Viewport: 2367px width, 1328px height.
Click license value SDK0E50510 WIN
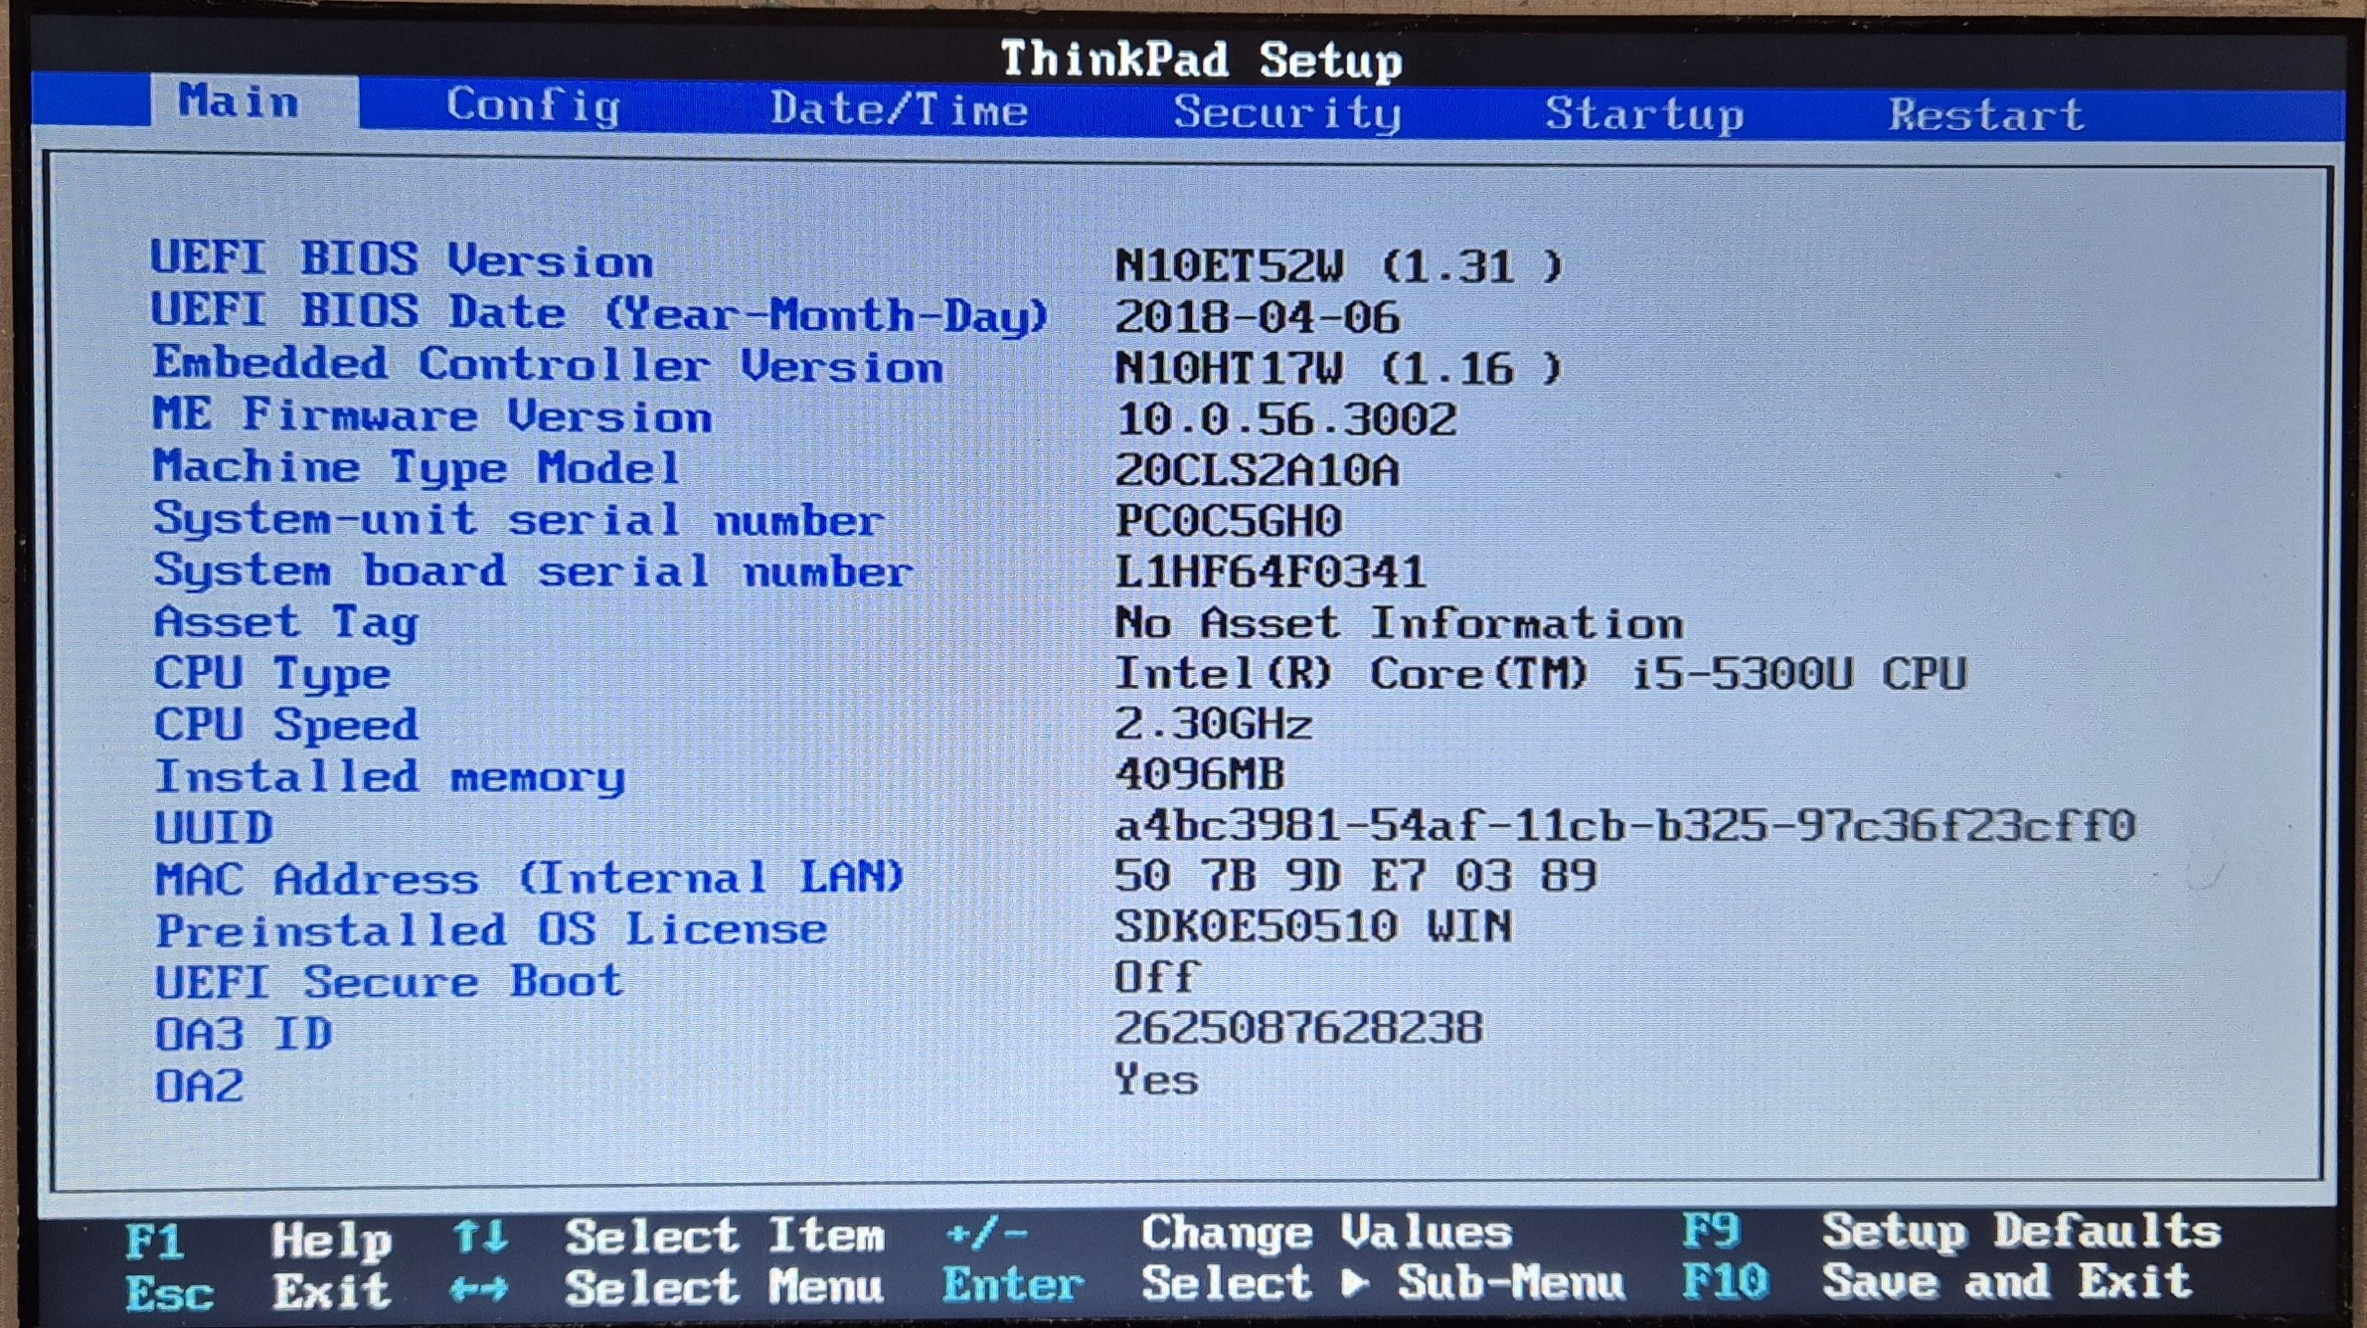pos(1313,927)
